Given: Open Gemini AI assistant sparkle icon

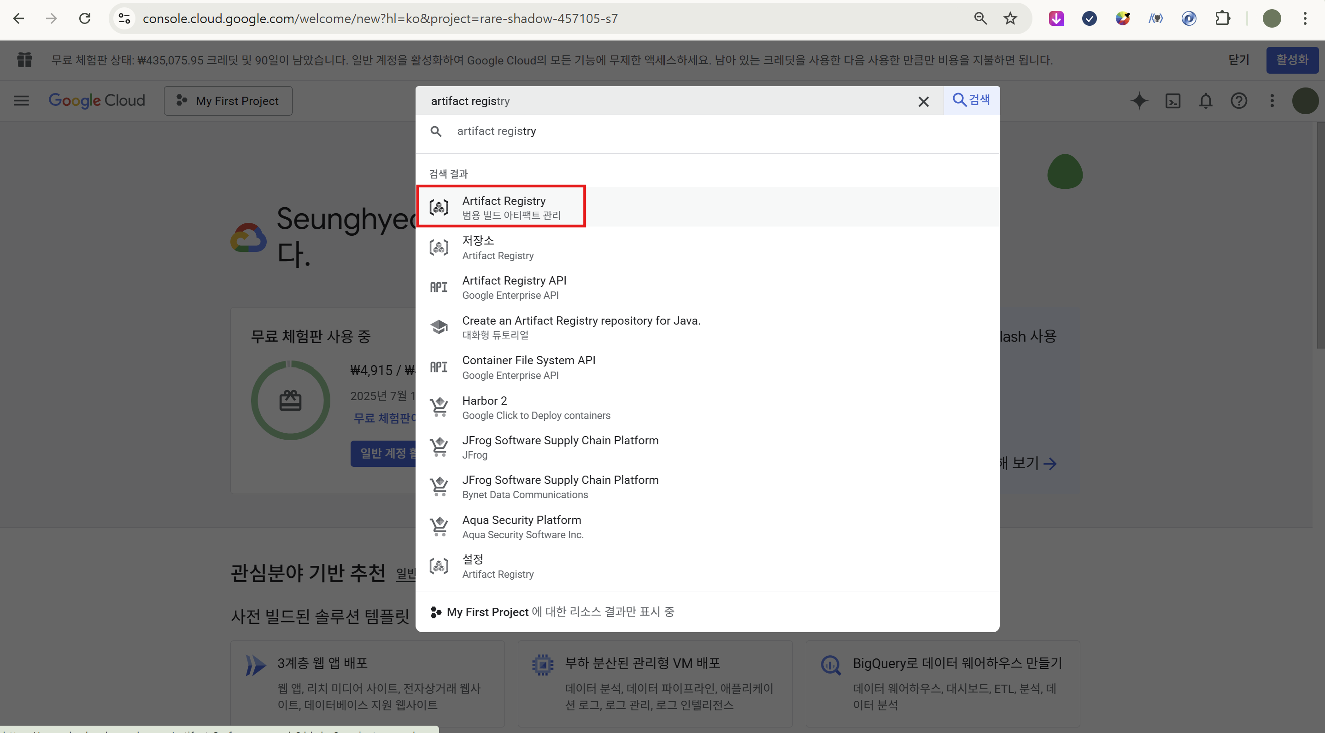Looking at the screenshot, I should [1139, 101].
